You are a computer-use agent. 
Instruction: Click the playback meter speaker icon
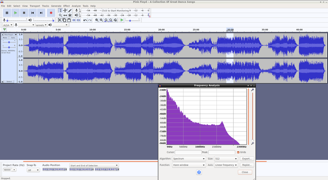[x=76, y=15]
